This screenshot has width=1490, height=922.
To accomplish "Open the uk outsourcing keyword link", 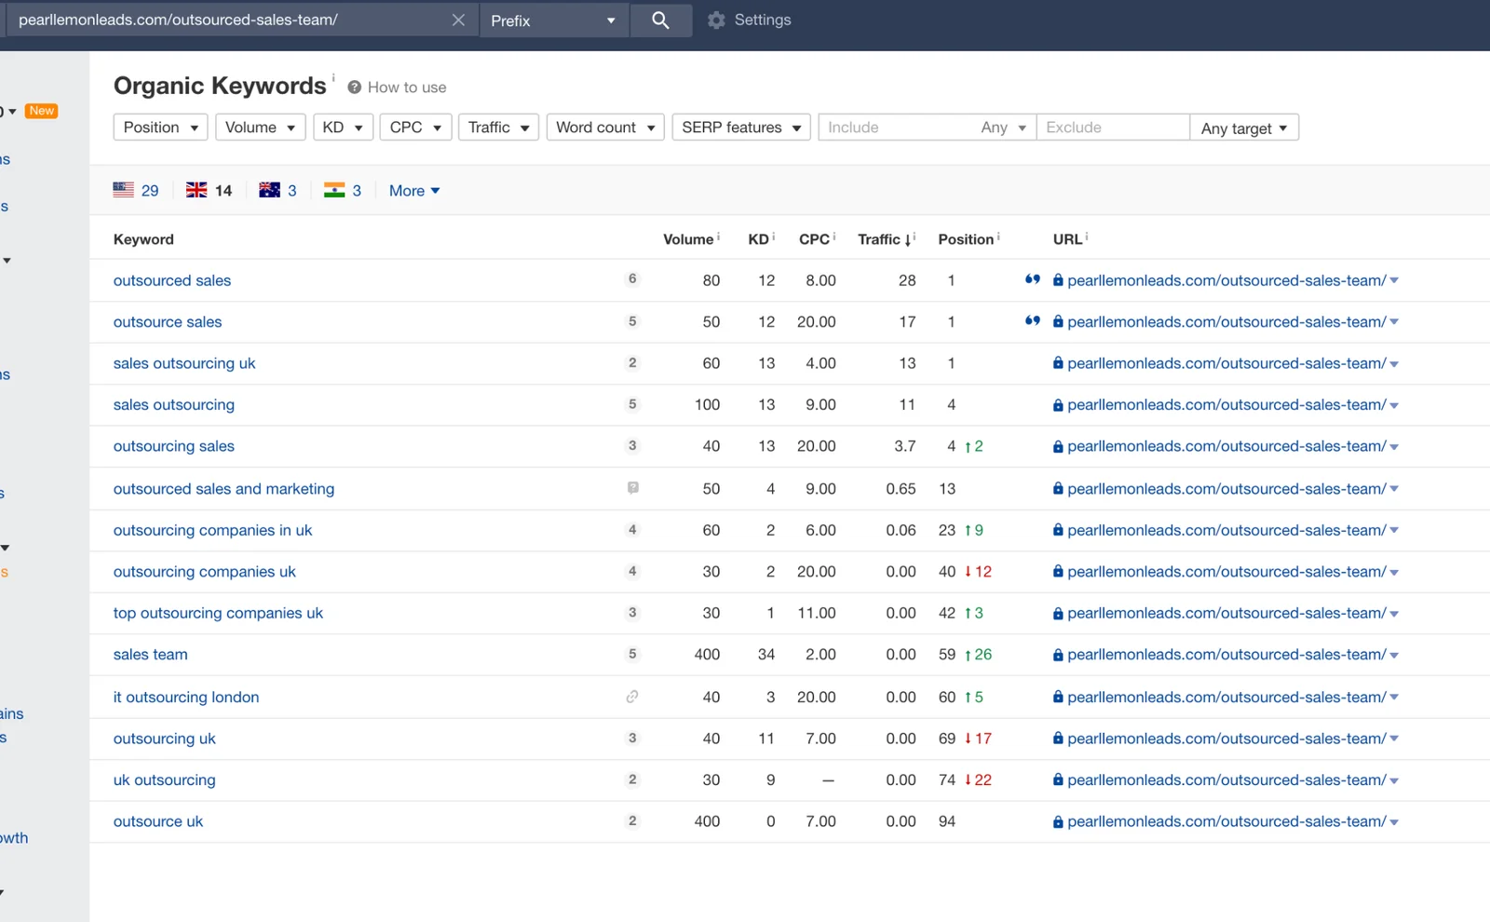I will pyautogui.click(x=164, y=780).
